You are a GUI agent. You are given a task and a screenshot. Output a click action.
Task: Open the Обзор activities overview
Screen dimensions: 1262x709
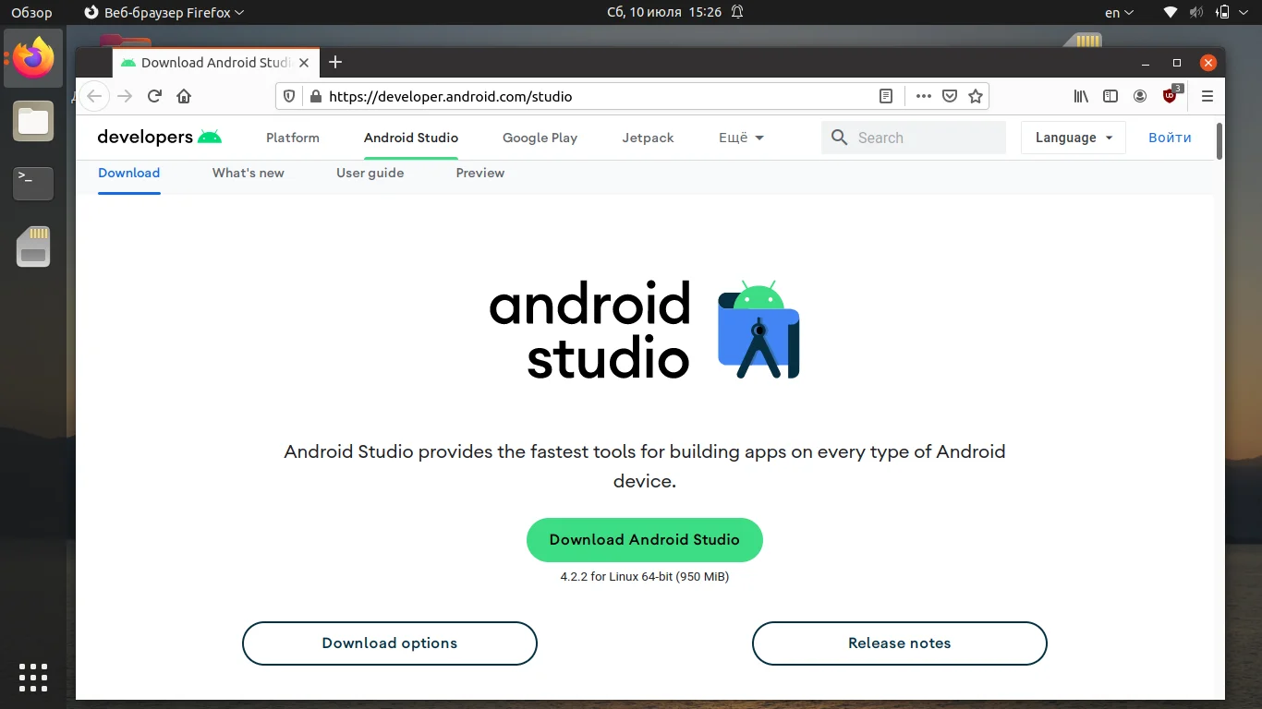click(31, 13)
